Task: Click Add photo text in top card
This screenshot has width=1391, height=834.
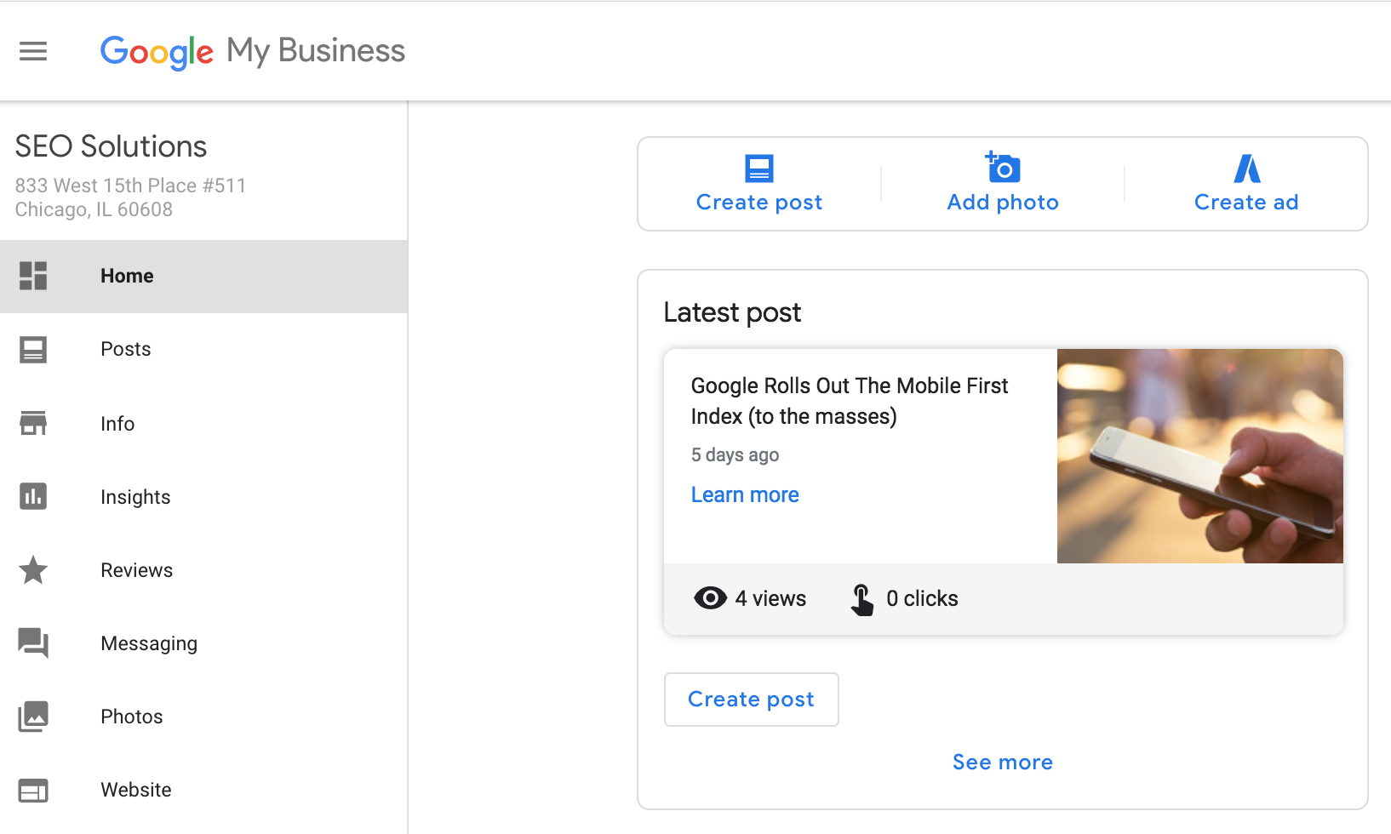Action: coord(1003,203)
